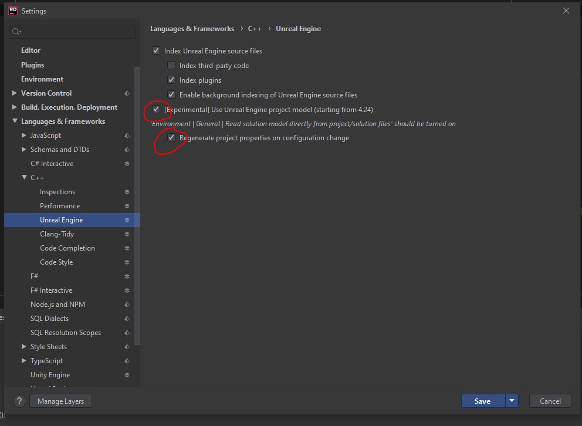Open the SQL Resolution Scopes settings page
582x426 pixels.
coord(66,333)
